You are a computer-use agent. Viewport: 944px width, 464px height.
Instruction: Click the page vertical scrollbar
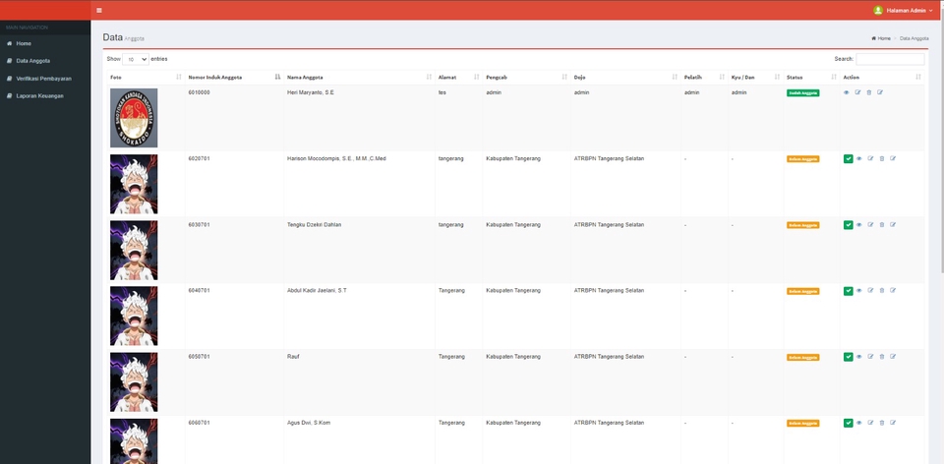tap(941, 139)
